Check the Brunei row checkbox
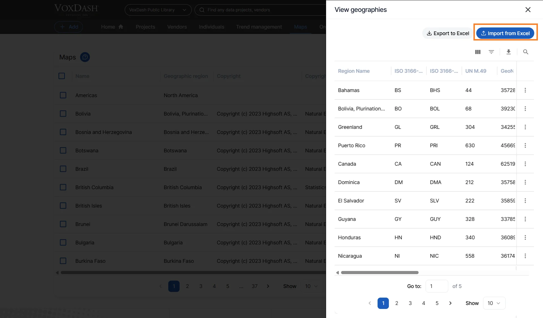 (63, 224)
